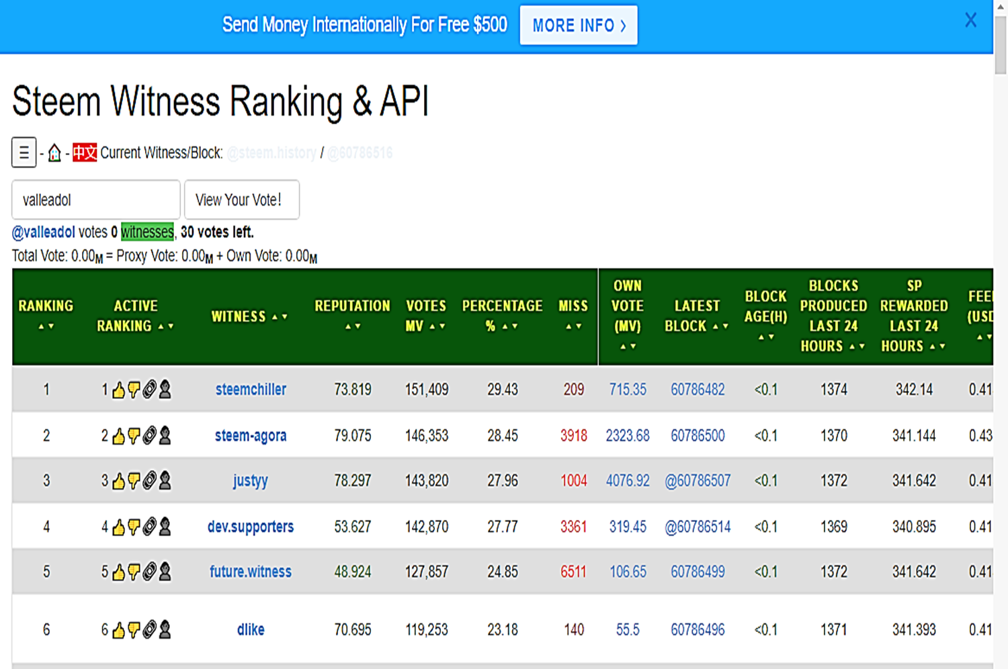Click the View Your Vote! button

pyautogui.click(x=242, y=199)
